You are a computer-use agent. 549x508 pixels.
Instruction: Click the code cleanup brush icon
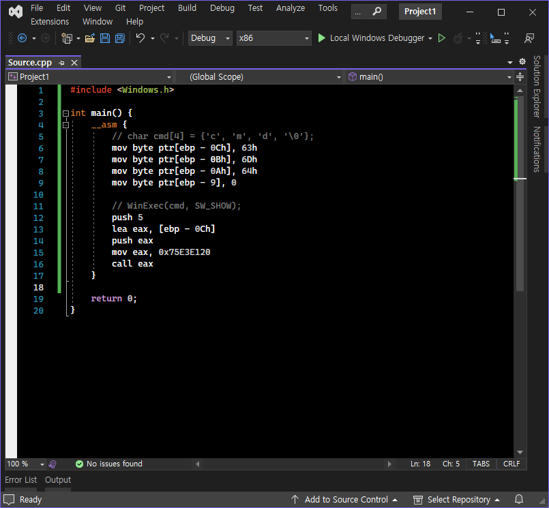click(x=53, y=464)
